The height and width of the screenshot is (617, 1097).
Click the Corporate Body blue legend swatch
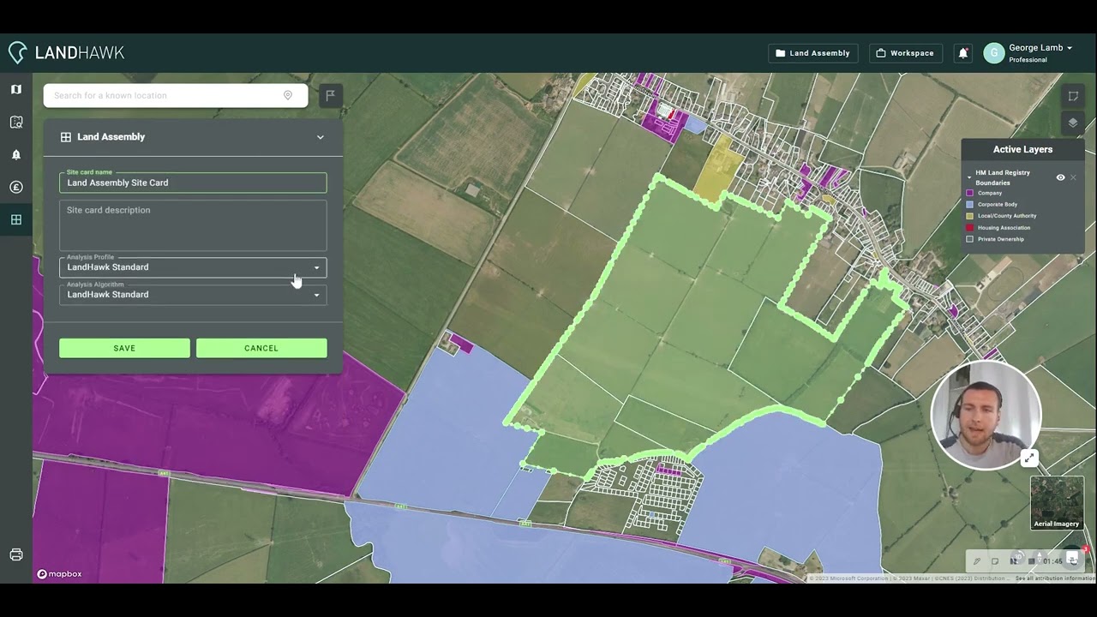click(970, 205)
